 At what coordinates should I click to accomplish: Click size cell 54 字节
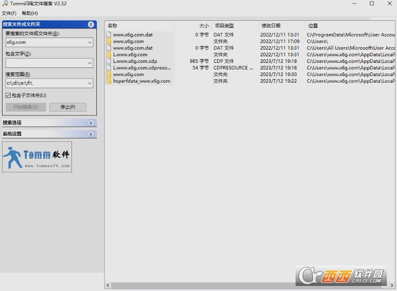click(200, 67)
